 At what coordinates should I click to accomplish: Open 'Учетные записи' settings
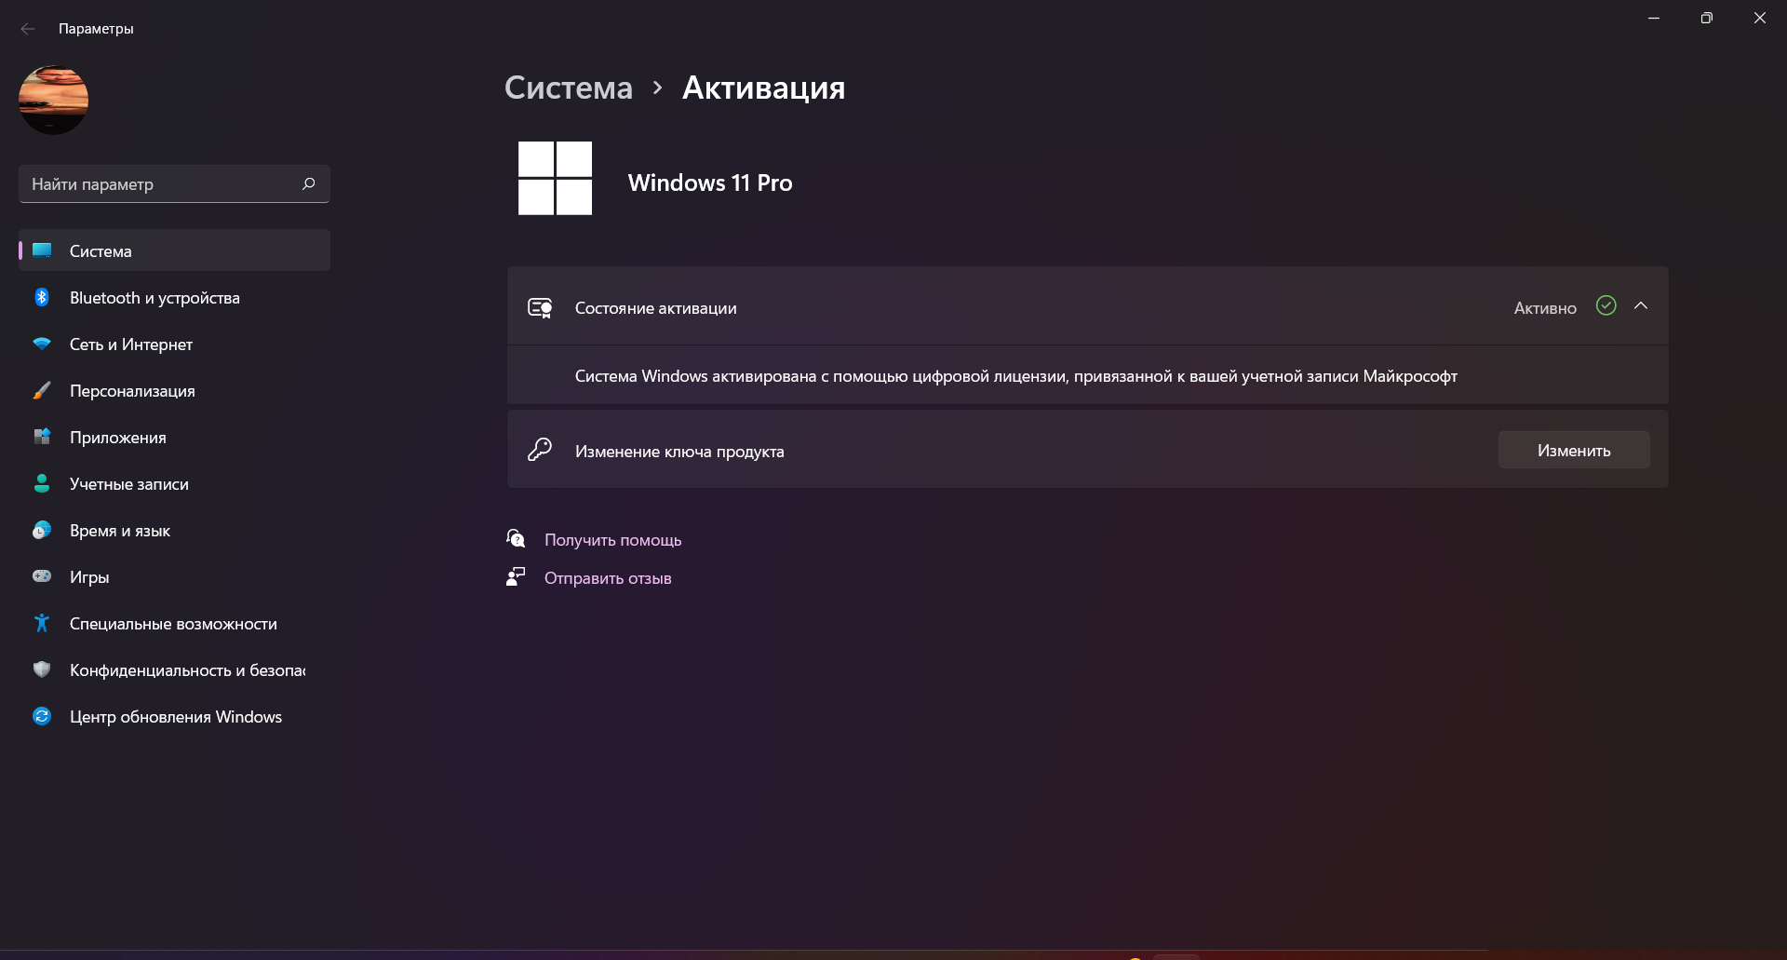[174, 484]
